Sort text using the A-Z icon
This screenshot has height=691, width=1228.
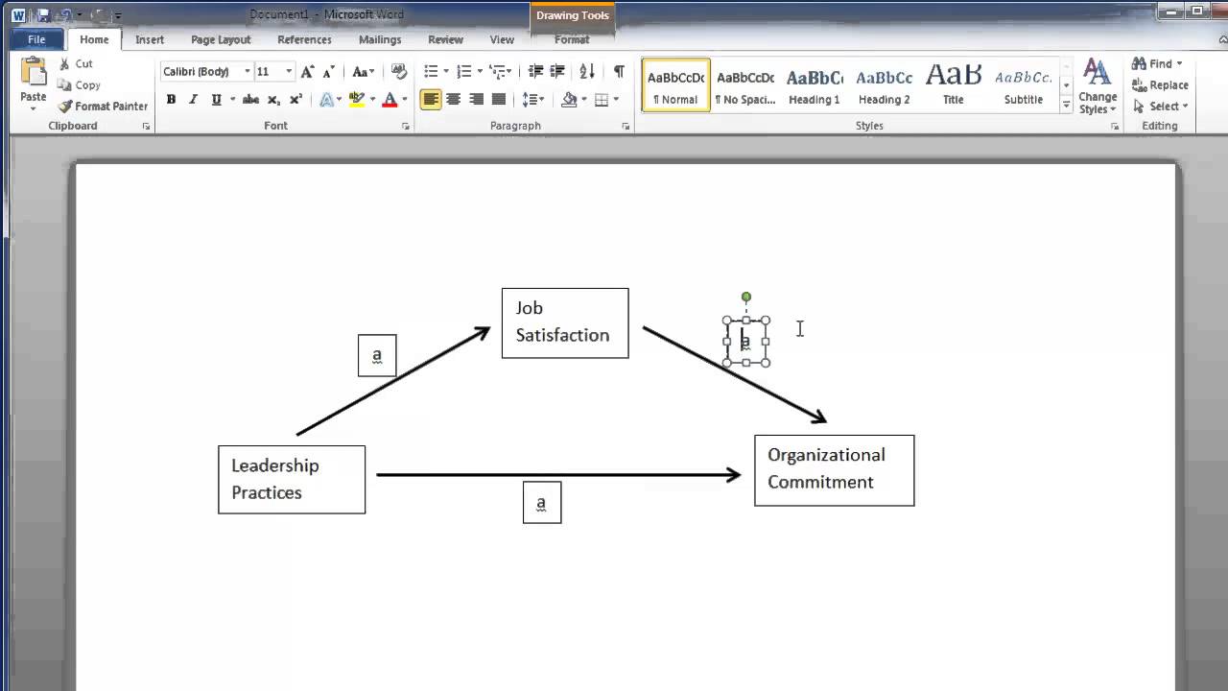tap(587, 72)
